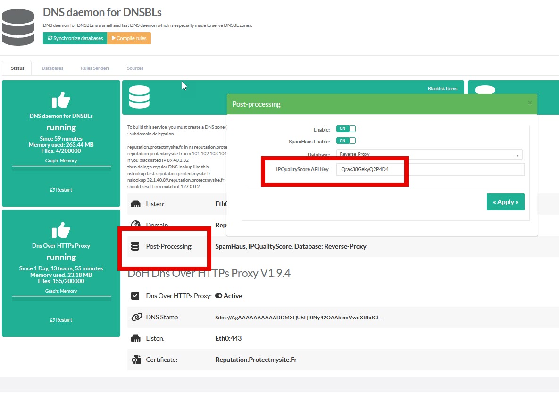This screenshot has height=393, width=559.
Task: Toggle the Enable switch in Post-processing
Action: [x=346, y=129]
